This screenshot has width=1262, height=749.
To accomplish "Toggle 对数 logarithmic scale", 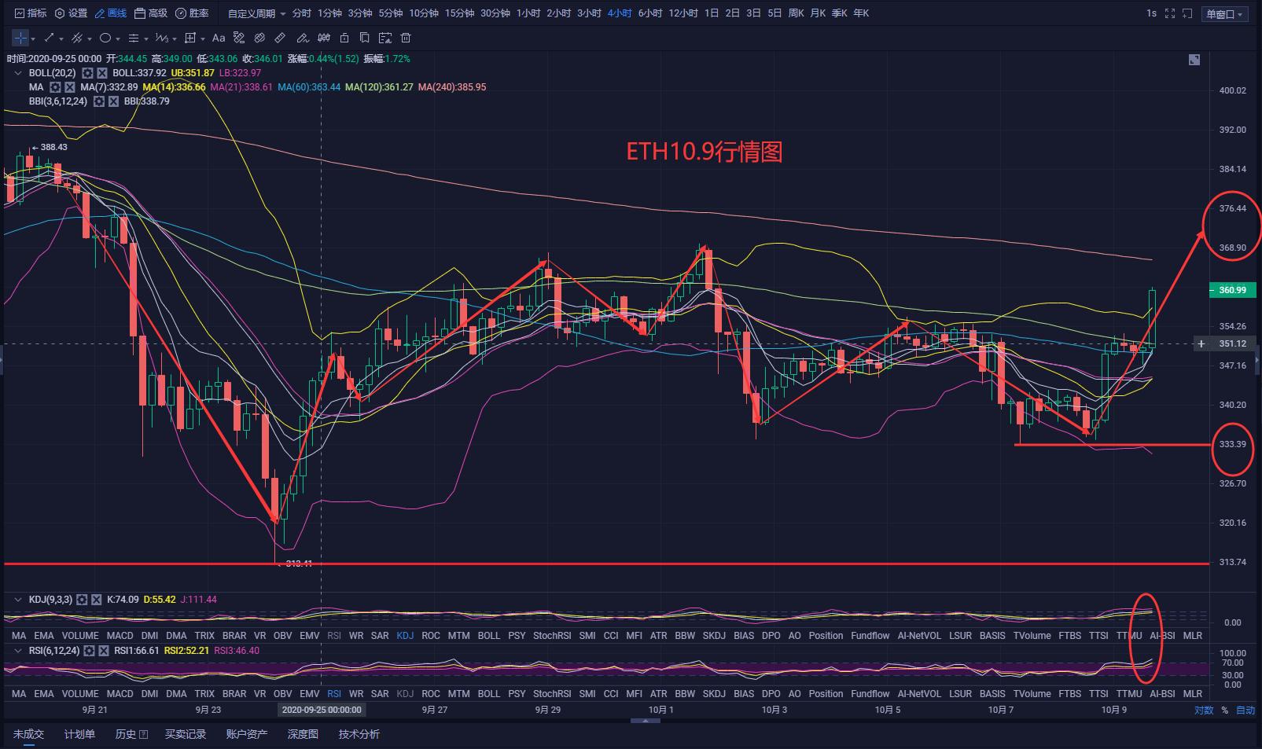I will point(1204,710).
